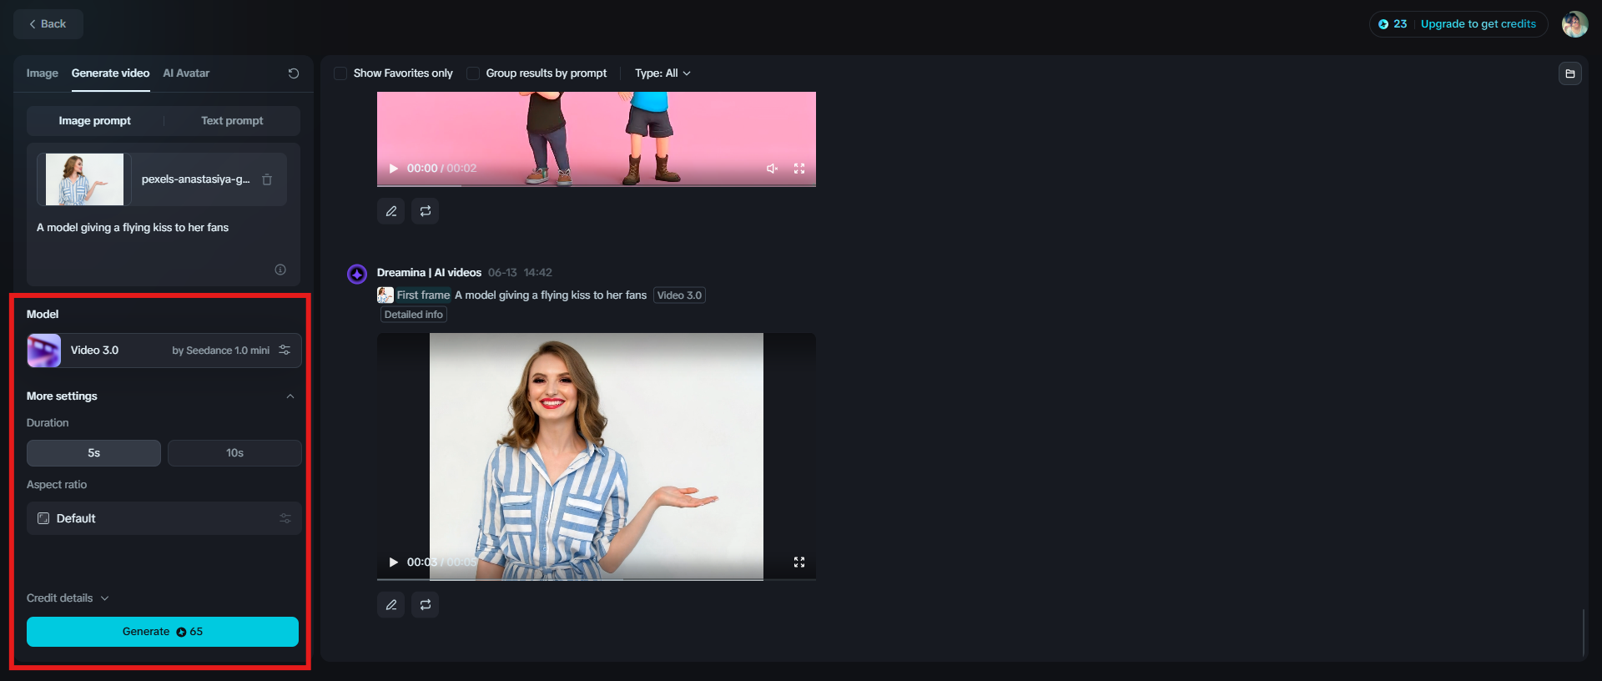Click edit pencil under model video
1602x681 pixels.
click(x=391, y=605)
